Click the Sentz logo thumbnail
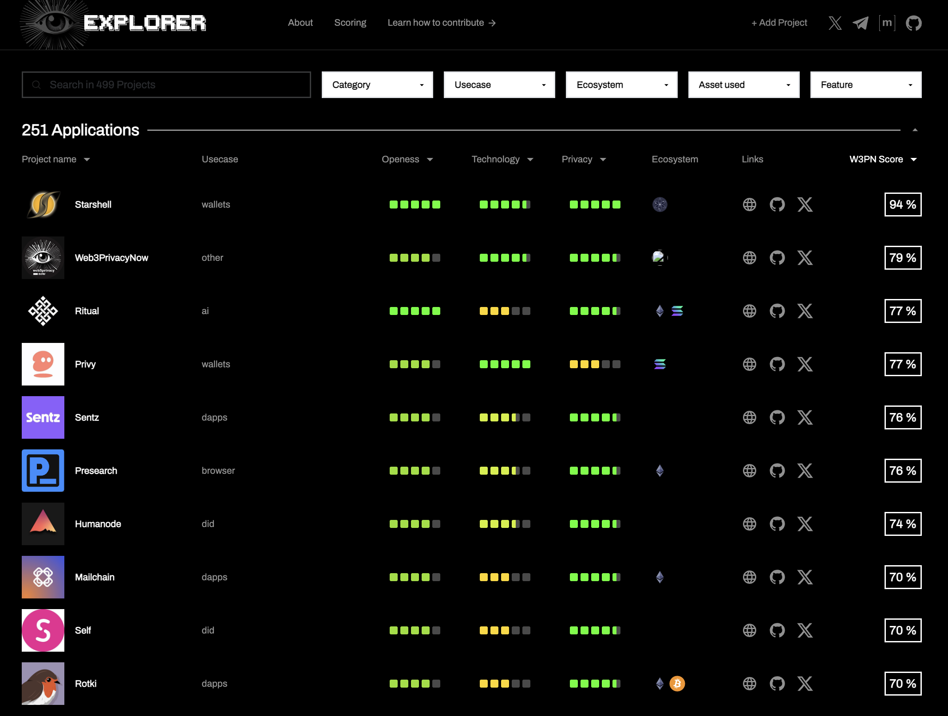Viewport: 948px width, 716px height. pyautogui.click(x=43, y=417)
